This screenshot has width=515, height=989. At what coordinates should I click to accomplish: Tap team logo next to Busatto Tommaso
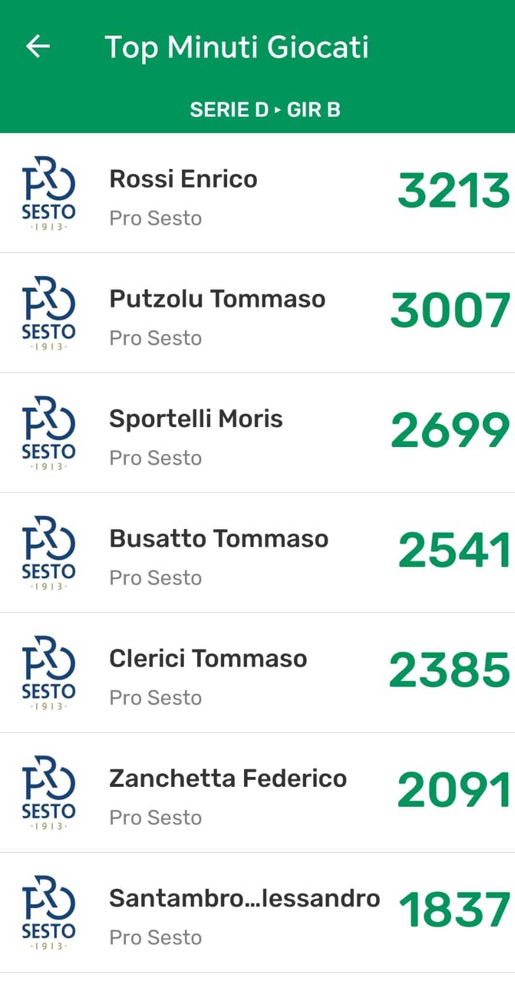click(49, 553)
